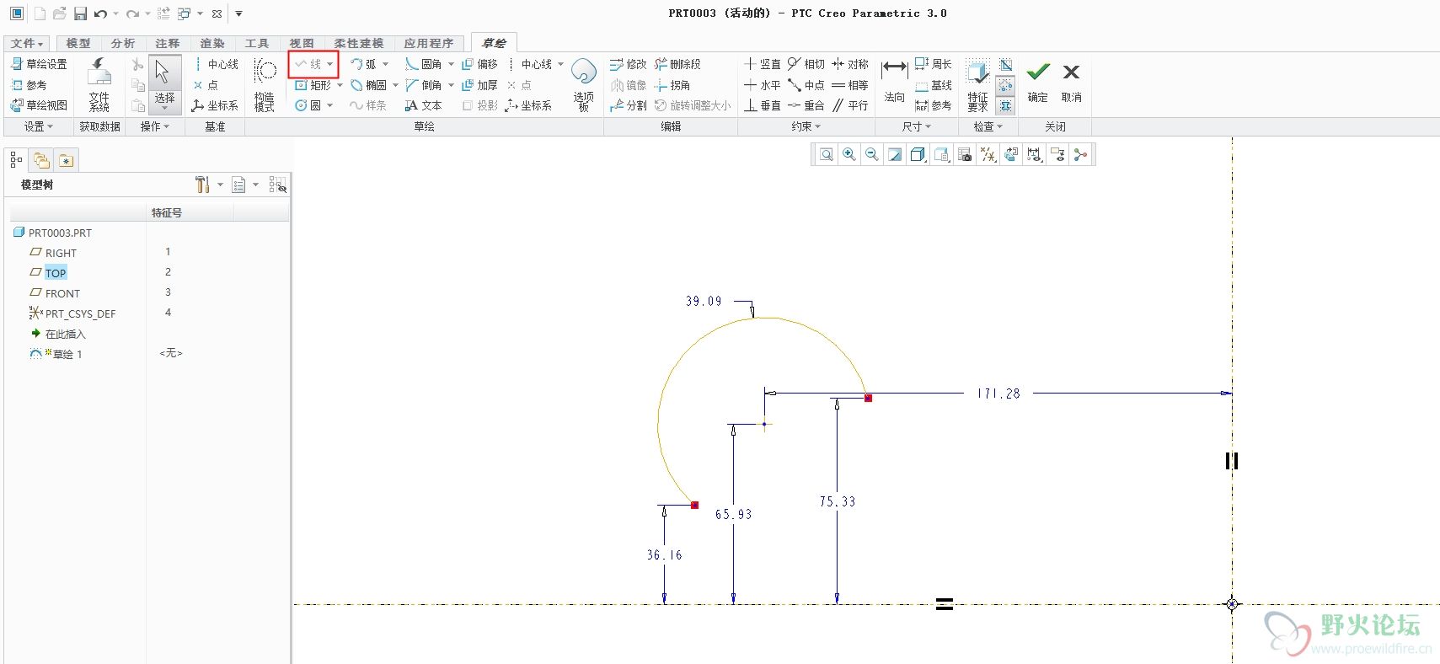Screen dimensions: 1440x664
Task: Toggle datum display filters in graphics toolbar
Action: 988,154
